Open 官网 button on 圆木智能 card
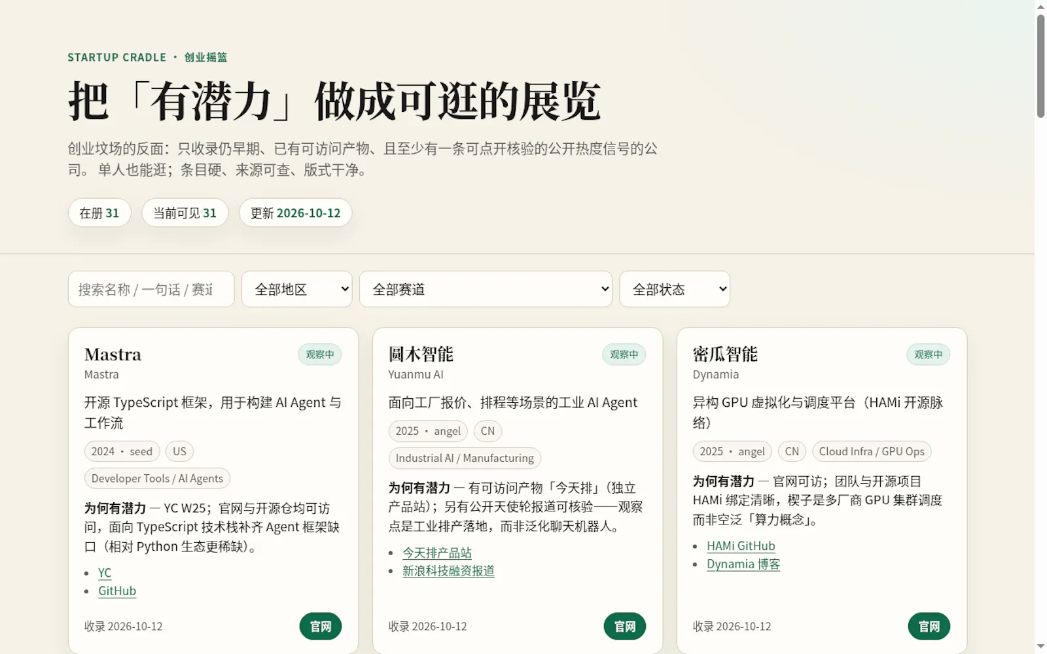 click(625, 627)
